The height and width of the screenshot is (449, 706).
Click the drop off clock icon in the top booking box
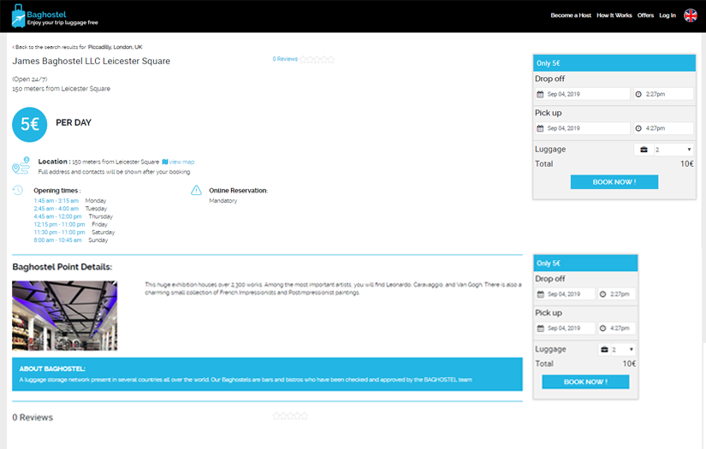pos(638,94)
